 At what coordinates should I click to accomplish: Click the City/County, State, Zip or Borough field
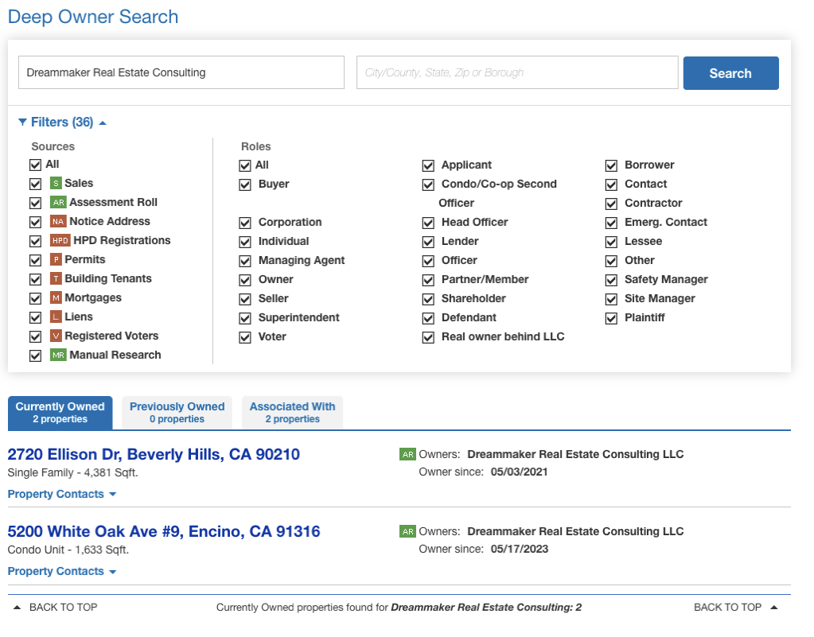coord(517,72)
